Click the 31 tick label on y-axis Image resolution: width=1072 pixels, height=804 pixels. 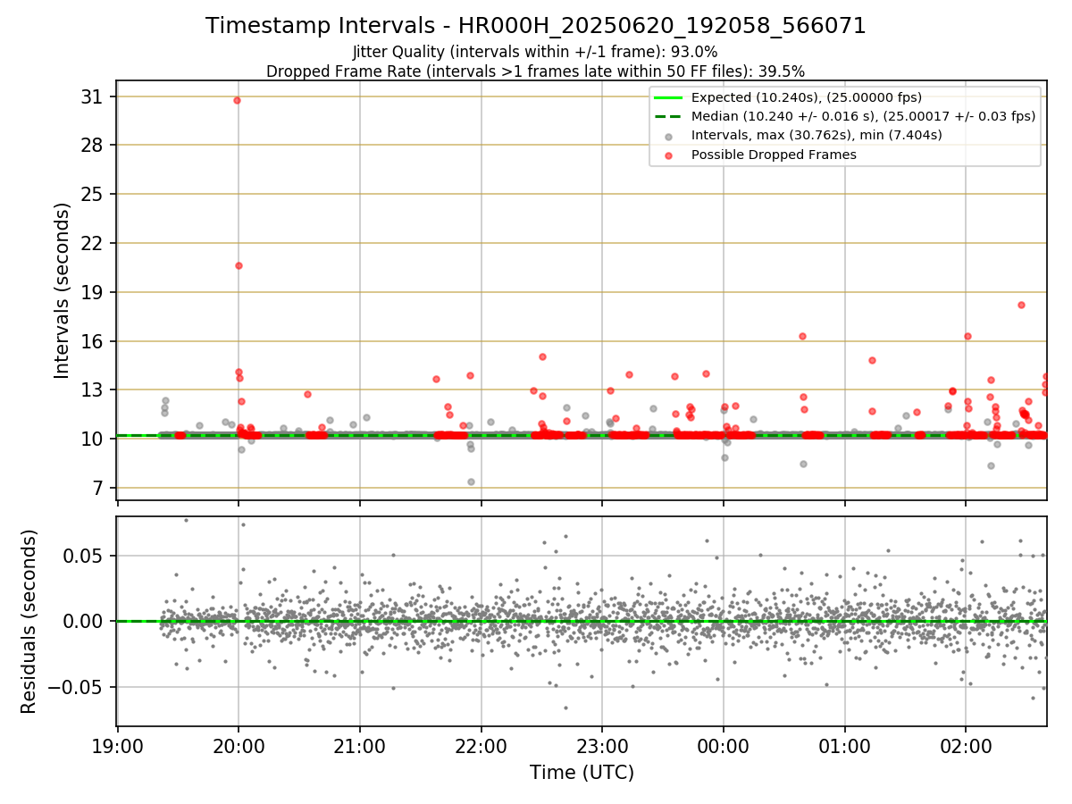pos(92,96)
